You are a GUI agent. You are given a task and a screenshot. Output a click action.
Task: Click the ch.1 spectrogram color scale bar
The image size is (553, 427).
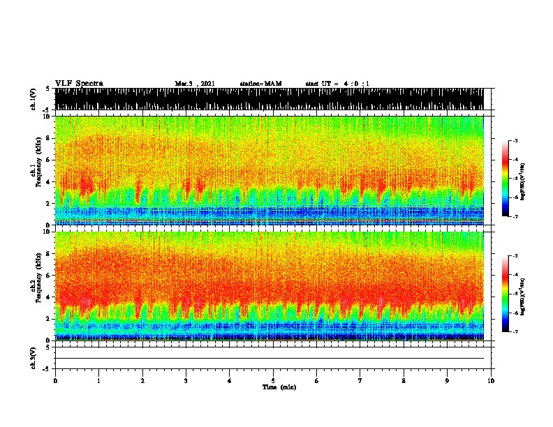(x=506, y=179)
